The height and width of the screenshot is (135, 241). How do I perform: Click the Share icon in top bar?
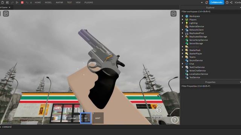[x=231, y=3]
